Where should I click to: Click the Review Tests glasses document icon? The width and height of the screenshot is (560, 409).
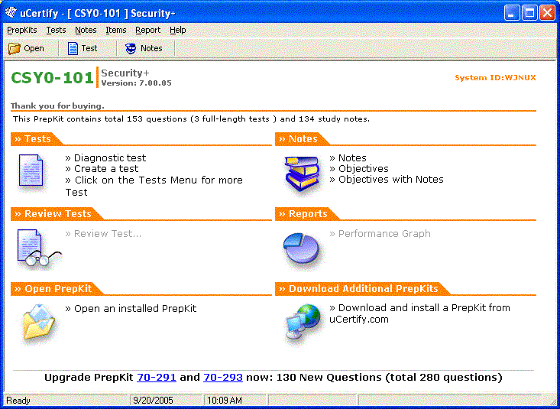tap(39, 248)
